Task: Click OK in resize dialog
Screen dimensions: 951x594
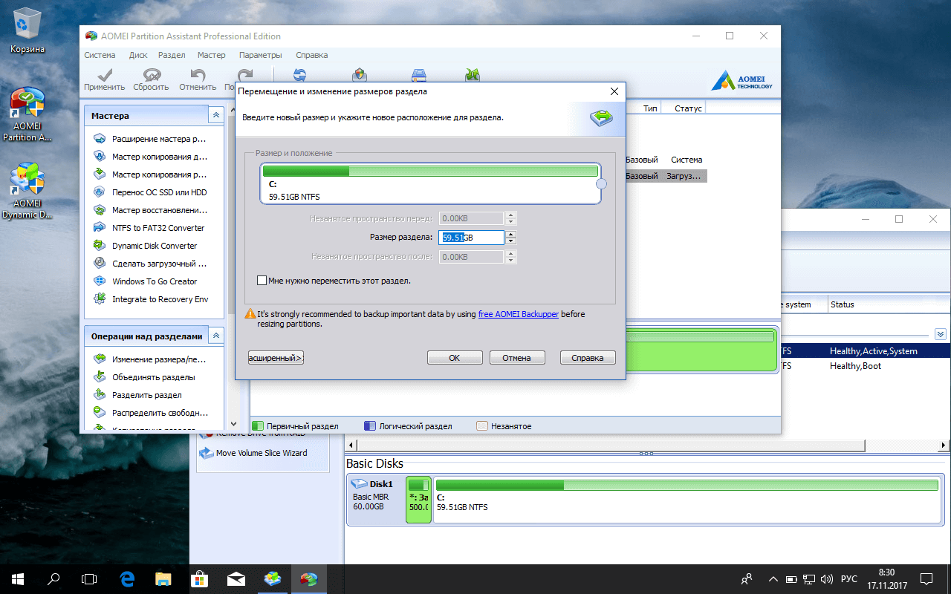Action: click(x=455, y=358)
